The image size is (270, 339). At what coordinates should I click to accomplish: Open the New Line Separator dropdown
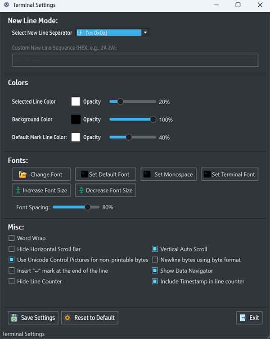[x=145, y=32]
